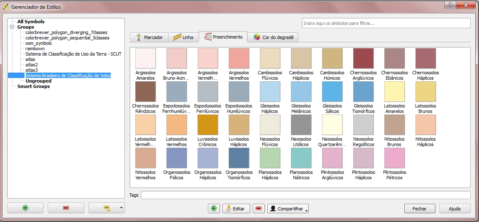The width and height of the screenshot is (479, 222).
Task: Select the Argissolos Amarelos swatch
Action: [145, 59]
